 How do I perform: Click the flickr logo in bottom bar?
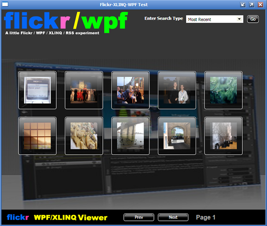[17, 217]
